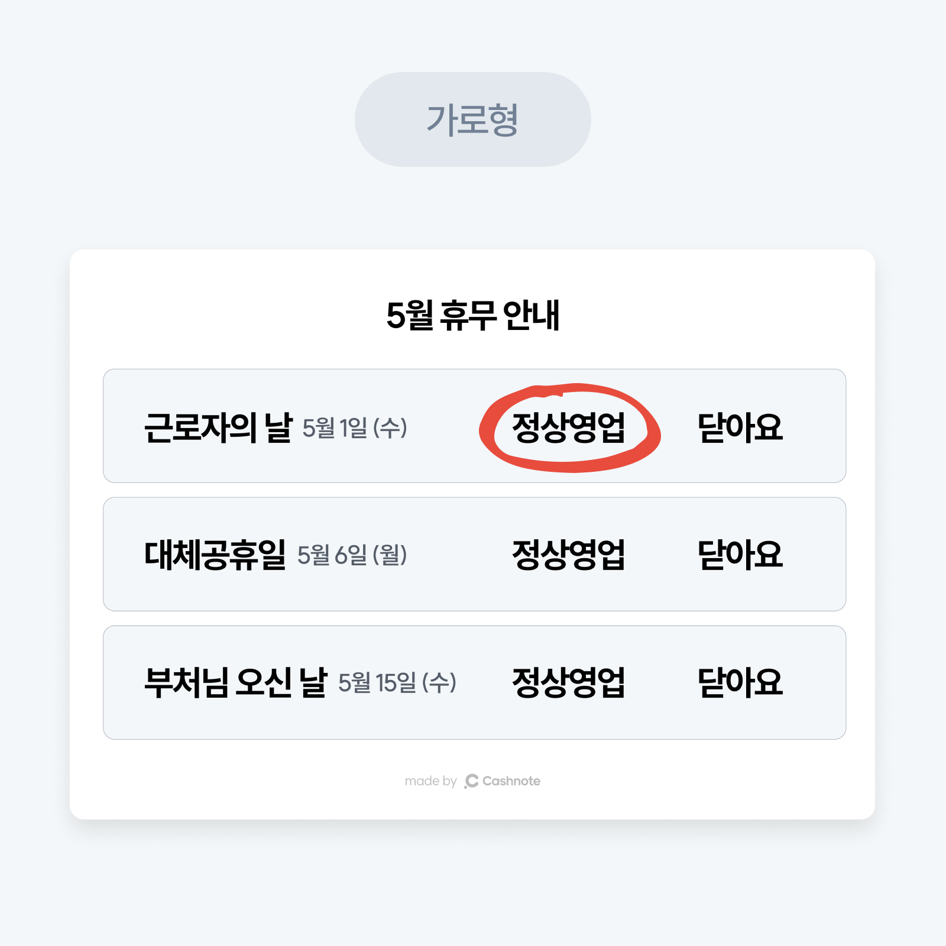
Task: Choose 정상영업 for 대체공휴일
Action: [568, 555]
